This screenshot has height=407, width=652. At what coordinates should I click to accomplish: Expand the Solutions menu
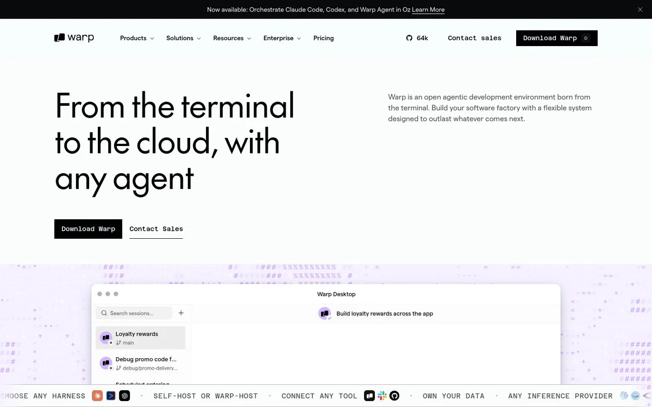coord(184,38)
